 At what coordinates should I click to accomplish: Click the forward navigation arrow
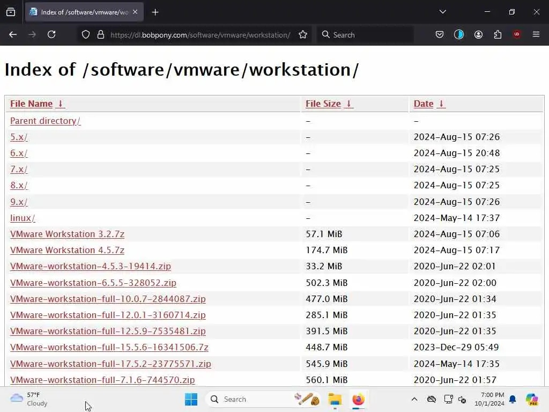tap(32, 35)
